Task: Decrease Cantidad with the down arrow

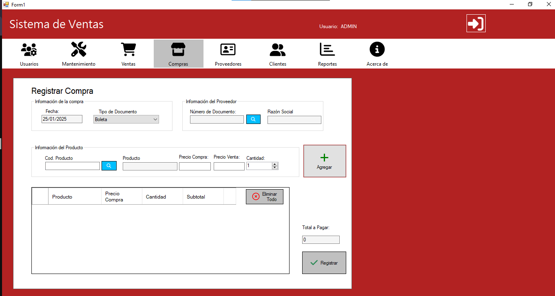Action: click(275, 168)
